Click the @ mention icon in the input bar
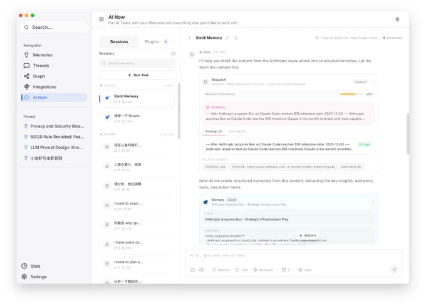The width and height of the screenshot is (426, 306). [201, 270]
